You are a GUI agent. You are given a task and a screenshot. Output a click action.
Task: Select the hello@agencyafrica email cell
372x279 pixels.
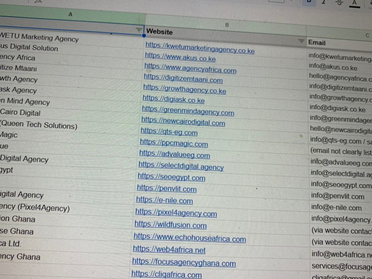pyautogui.click(x=340, y=77)
